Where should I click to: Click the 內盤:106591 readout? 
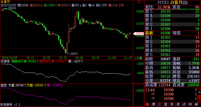[x=35, y=85]
